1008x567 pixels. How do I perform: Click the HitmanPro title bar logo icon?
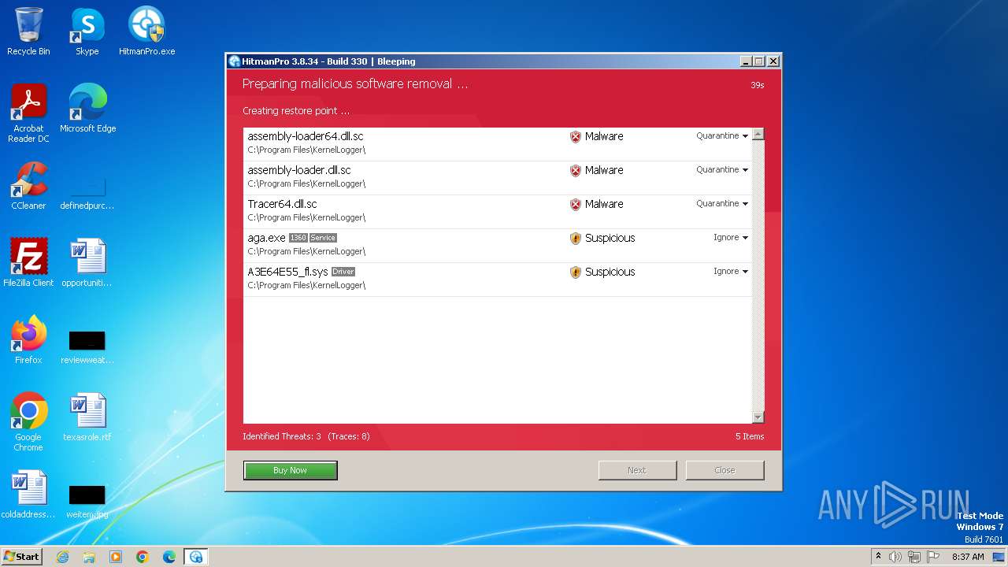pos(234,61)
